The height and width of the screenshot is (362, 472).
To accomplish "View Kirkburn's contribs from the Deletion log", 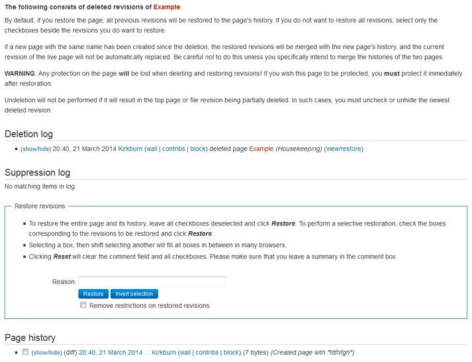I will (x=173, y=149).
